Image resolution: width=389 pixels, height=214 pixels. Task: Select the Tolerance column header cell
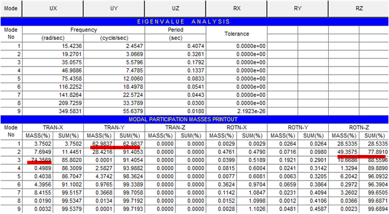pos(237,34)
